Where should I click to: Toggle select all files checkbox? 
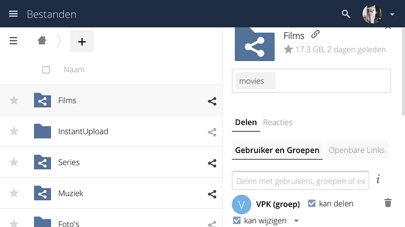point(46,70)
